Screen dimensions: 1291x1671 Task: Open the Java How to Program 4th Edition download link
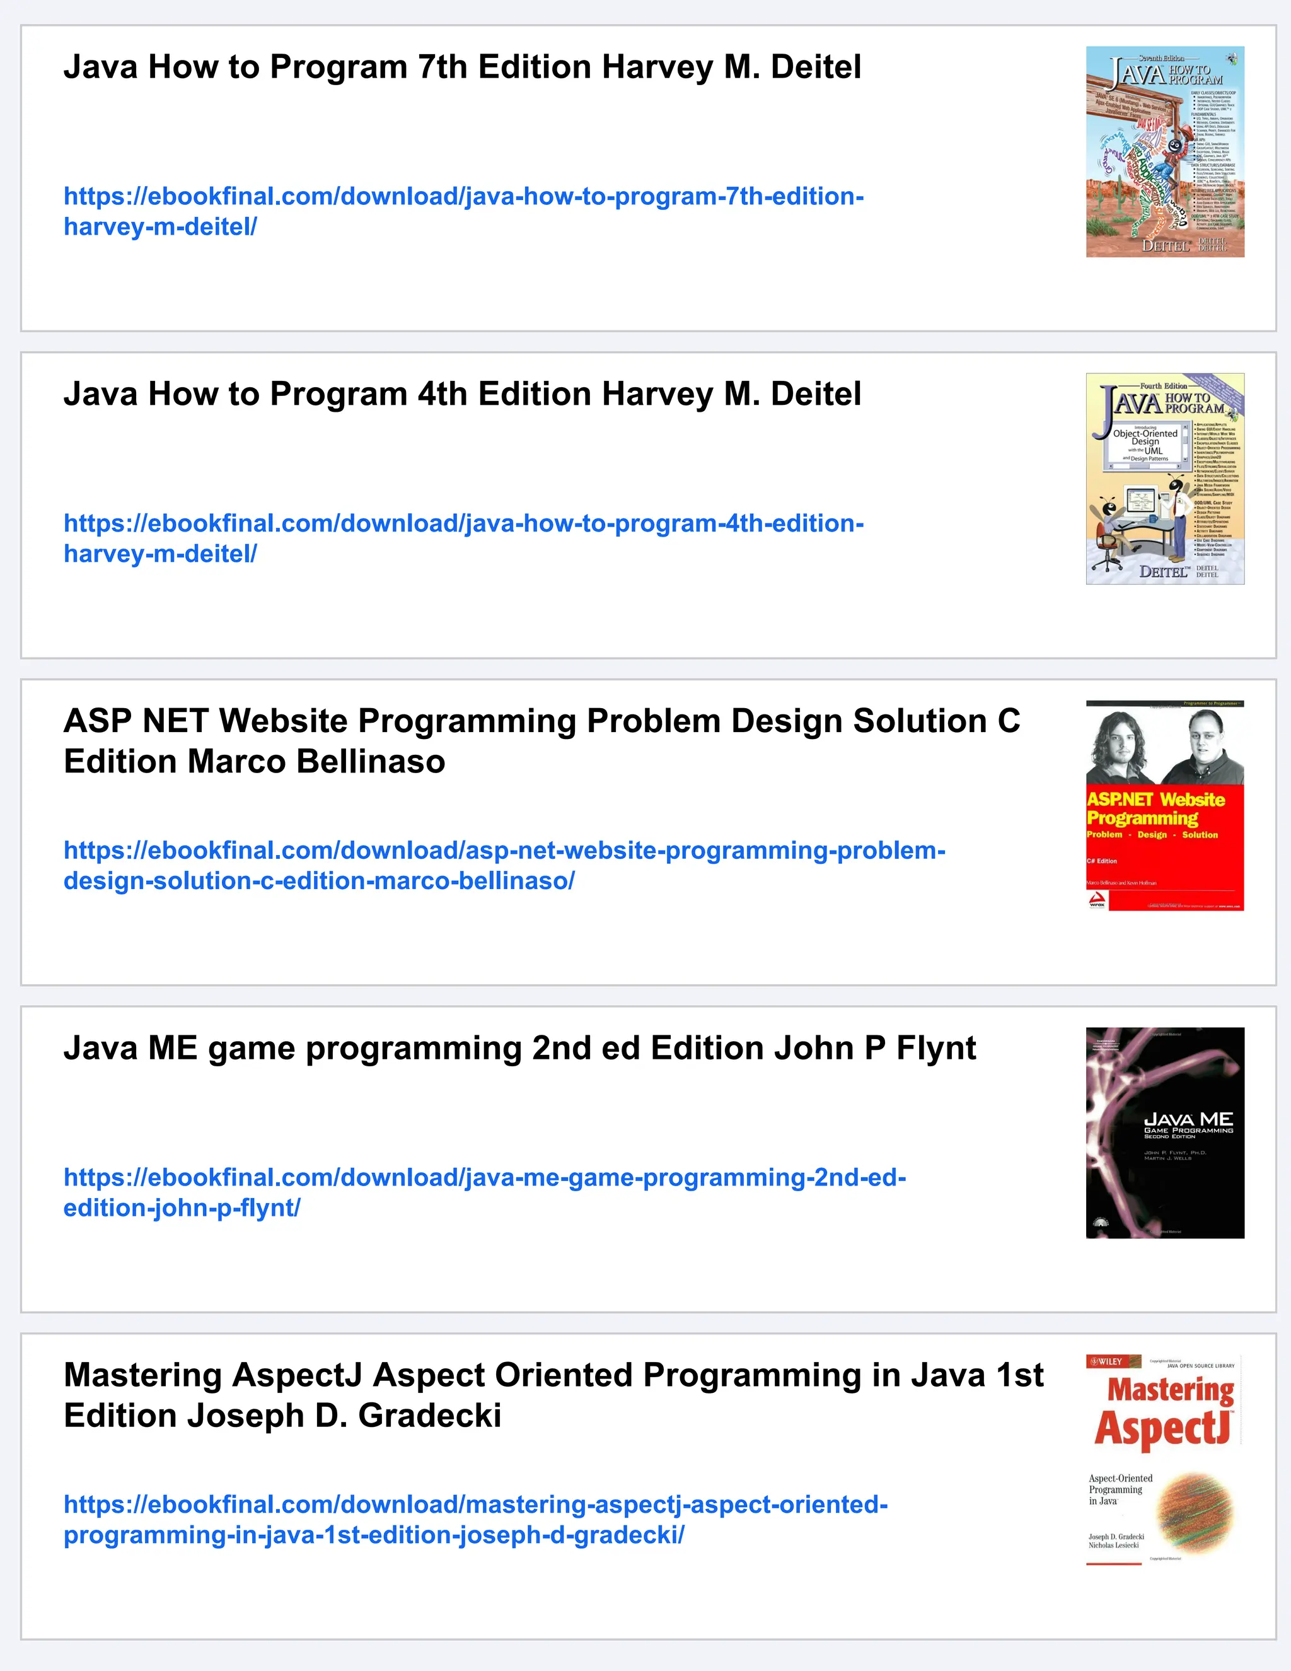click(x=463, y=538)
